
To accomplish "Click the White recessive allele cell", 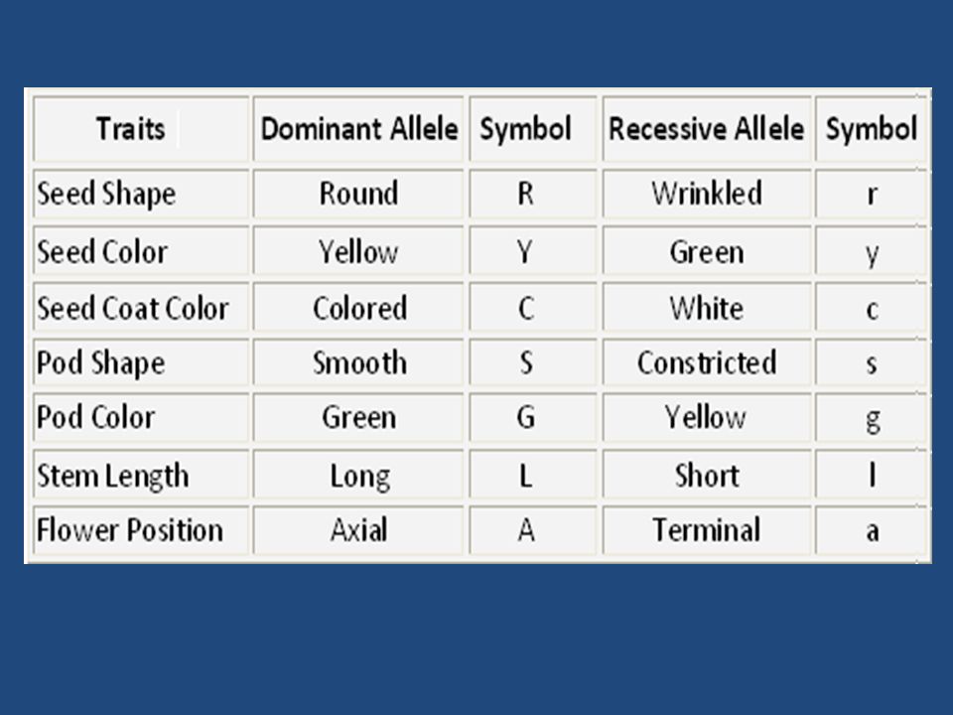I will tap(707, 308).
